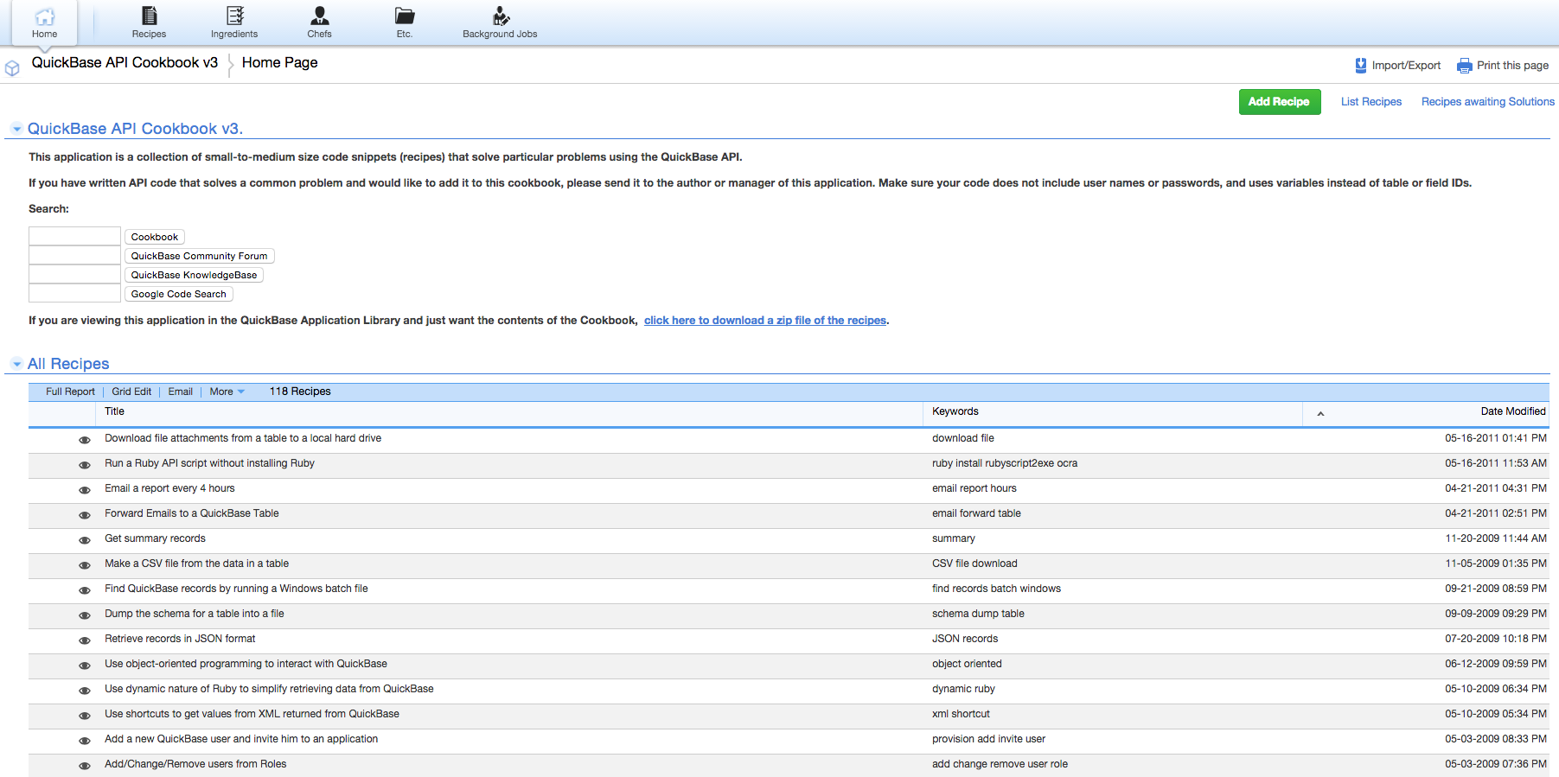
Task: Open the Background Jobs icon
Action: [500, 16]
